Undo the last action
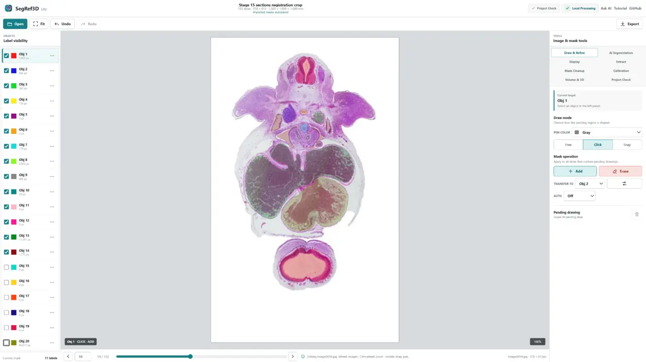Image resolution: width=646 pixels, height=362 pixels. [63, 24]
